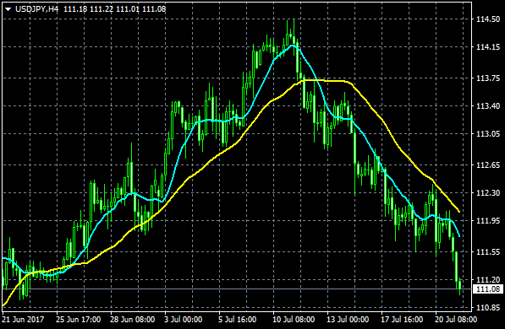The width and height of the screenshot is (505, 329).
Task: Click the 5 Jul 16:00 time label
Action: click(238, 320)
